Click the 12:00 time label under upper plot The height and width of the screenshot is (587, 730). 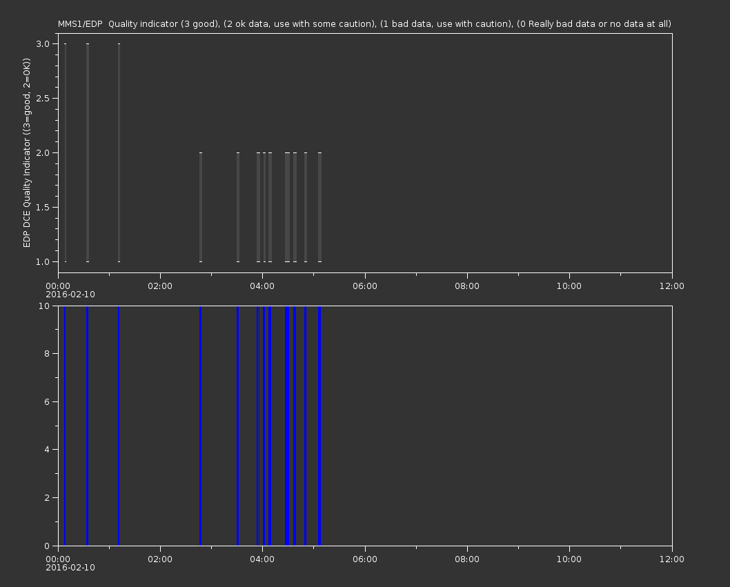672,286
